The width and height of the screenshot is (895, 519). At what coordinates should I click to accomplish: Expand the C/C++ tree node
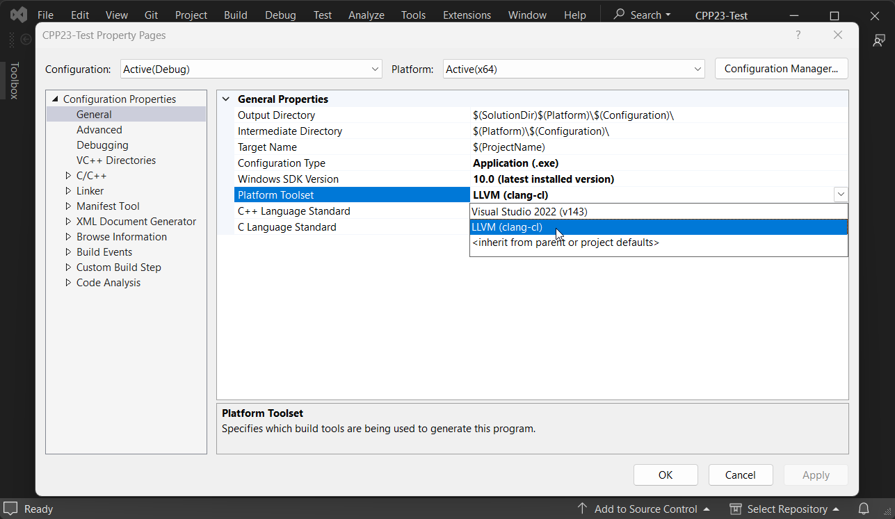68,176
